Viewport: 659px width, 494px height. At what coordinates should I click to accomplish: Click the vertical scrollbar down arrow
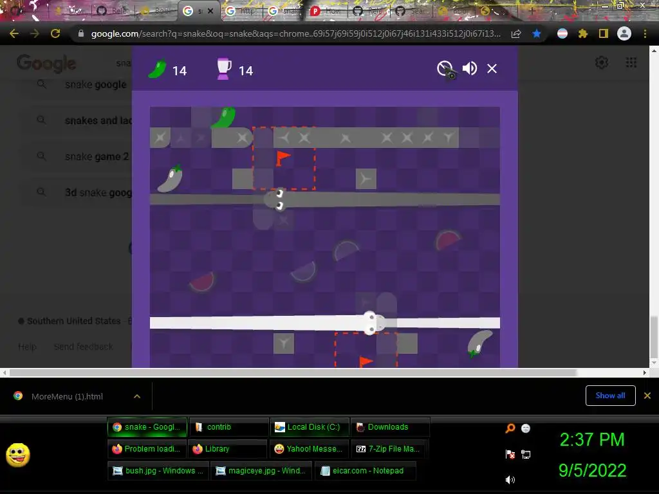point(654,363)
